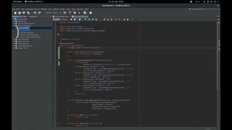Click the minimize Projects panel icon
232x130 pixels.
[x=50, y=17]
